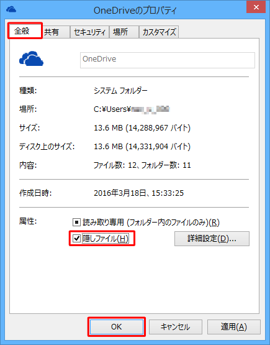270x345 pixels.
Task: Switch to the 場所 tab
Action: point(124,32)
